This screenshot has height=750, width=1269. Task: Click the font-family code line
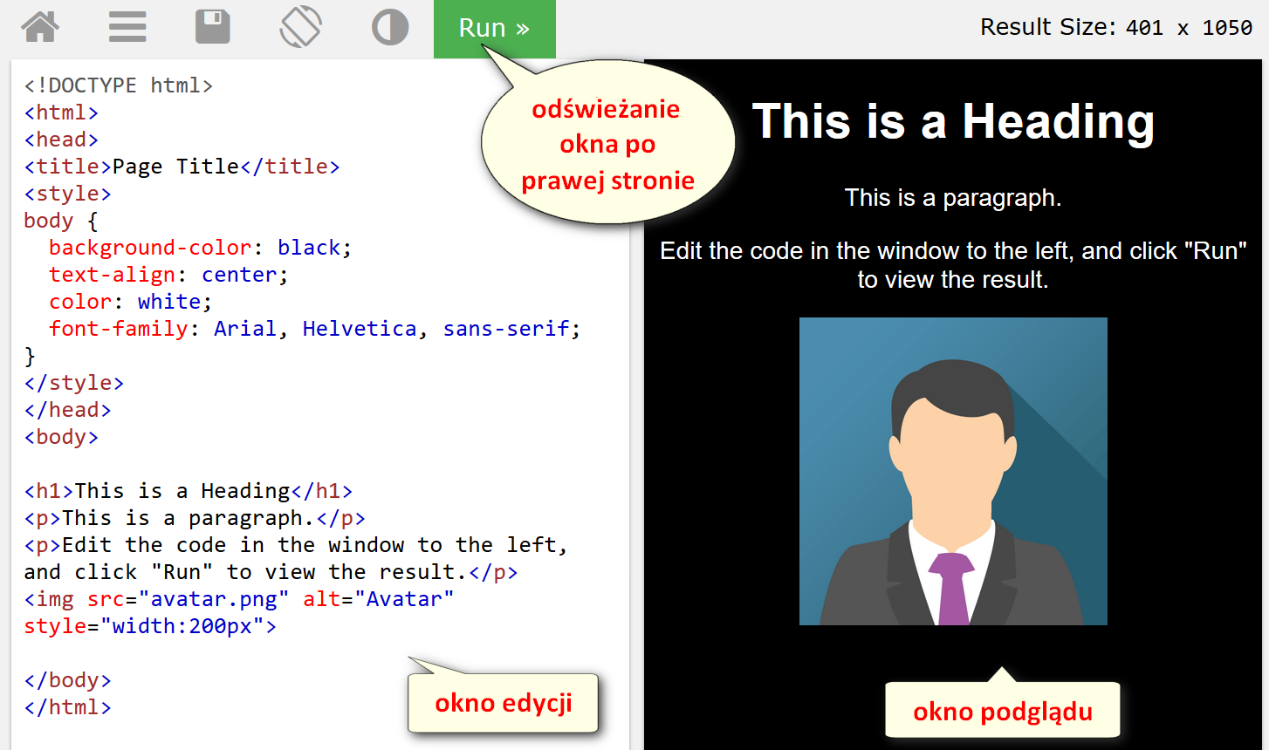(314, 328)
